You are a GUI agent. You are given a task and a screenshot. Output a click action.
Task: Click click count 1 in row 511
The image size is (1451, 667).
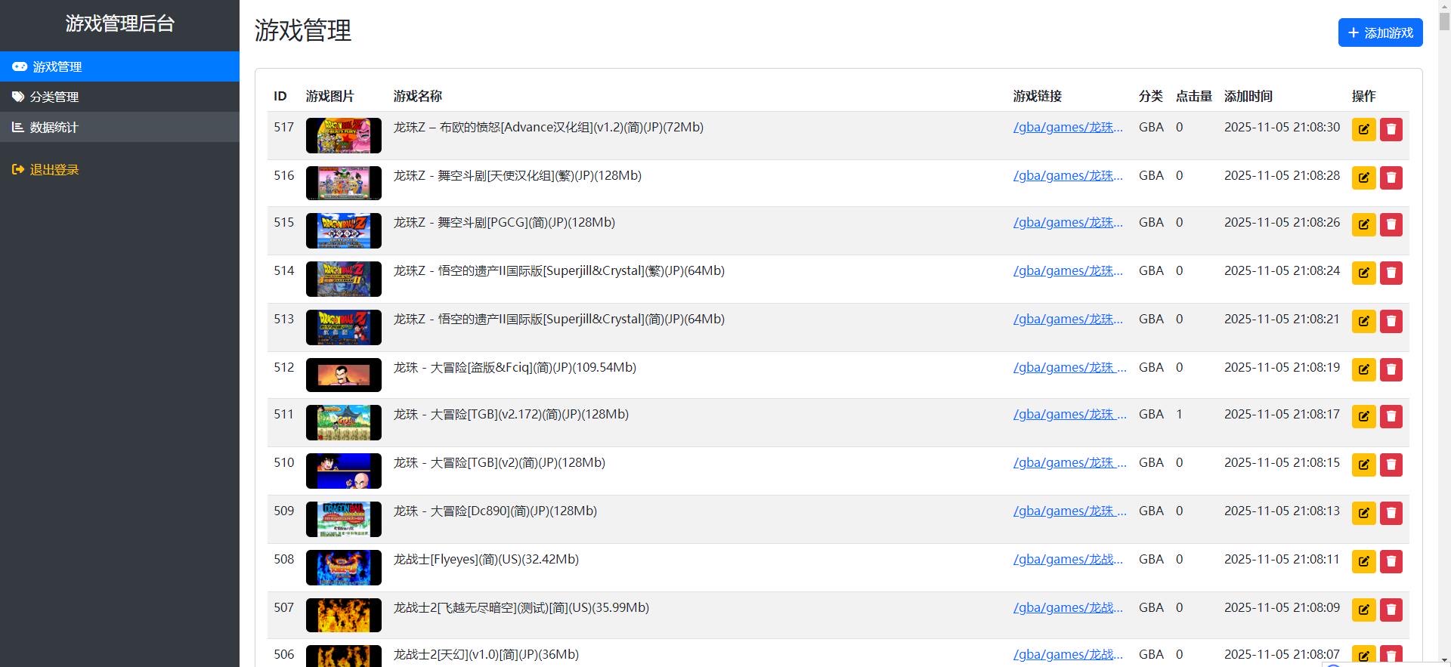[1179, 414]
